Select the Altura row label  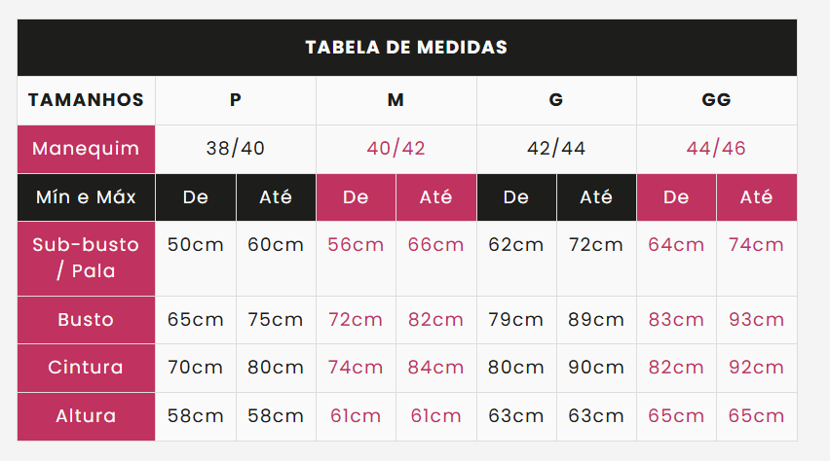coord(87,416)
